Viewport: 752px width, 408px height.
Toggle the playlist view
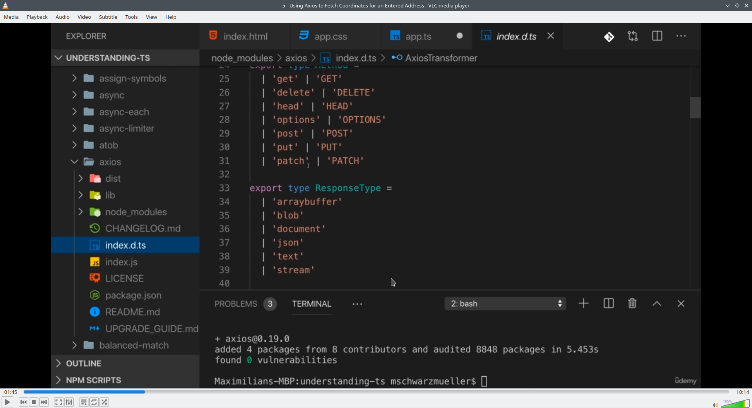[x=83, y=402]
